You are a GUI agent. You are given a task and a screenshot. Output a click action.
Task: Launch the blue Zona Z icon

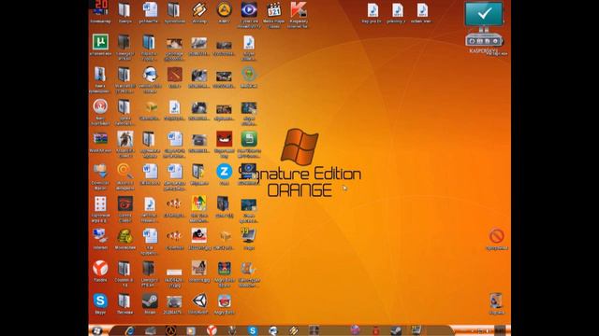click(x=224, y=172)
